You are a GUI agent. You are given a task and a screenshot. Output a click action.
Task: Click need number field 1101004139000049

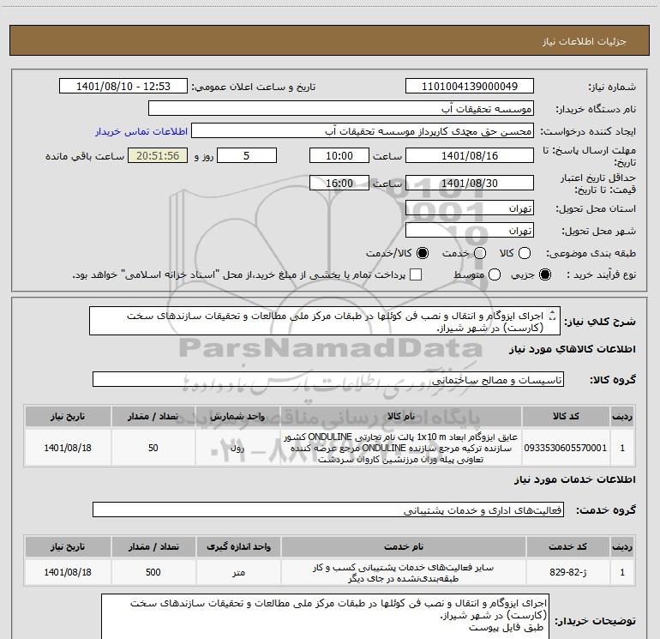[x=470, y=87]
